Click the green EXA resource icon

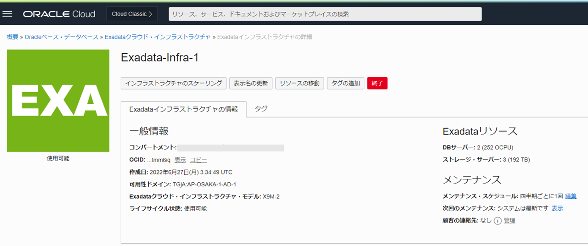pyautogui.click(x=58, y=101)
